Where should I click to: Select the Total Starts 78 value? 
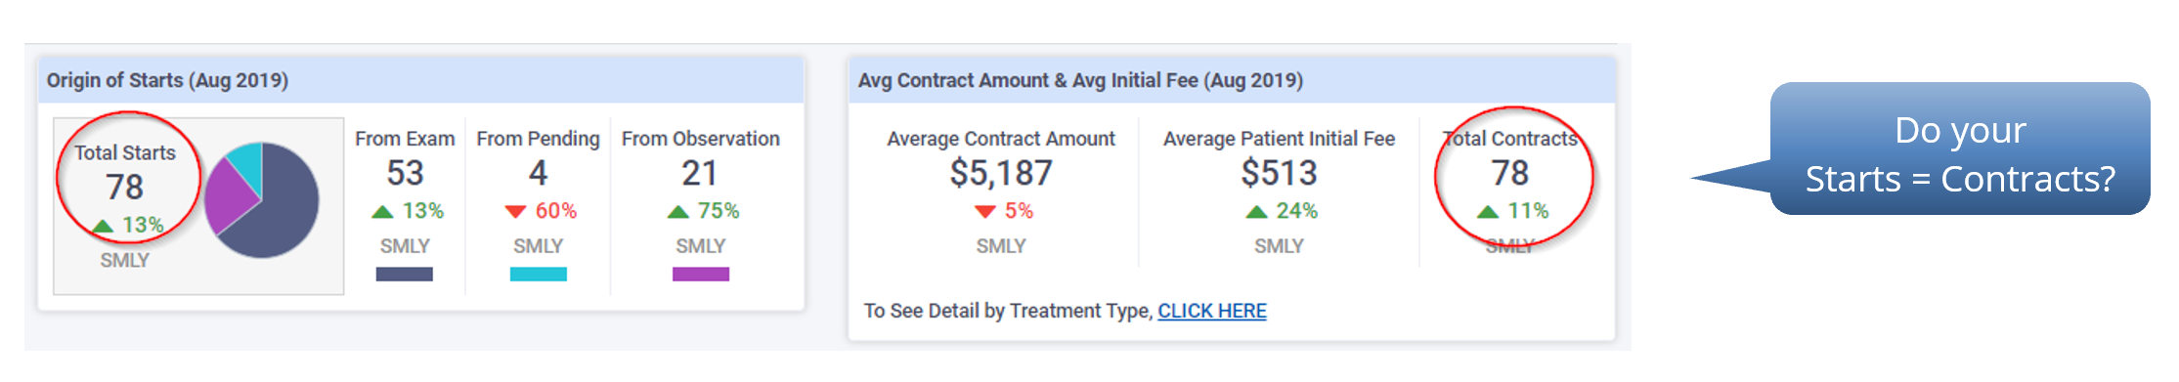[125, 187]
